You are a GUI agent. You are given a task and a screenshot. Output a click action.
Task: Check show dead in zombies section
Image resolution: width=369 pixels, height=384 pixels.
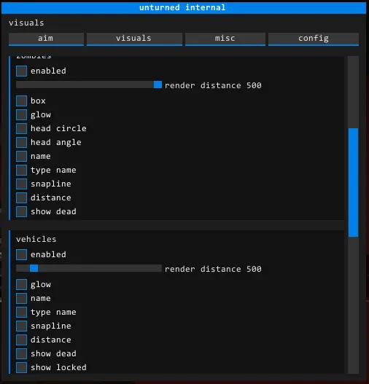22,211
